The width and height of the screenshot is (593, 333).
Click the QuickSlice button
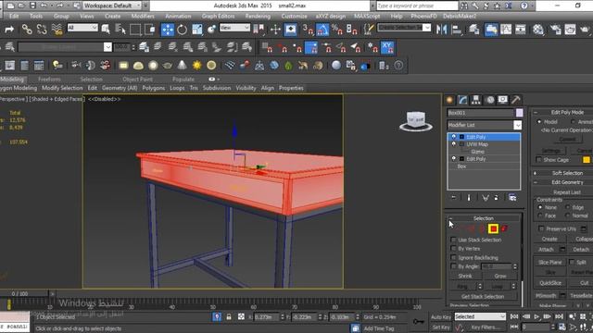tap(550, 283)
